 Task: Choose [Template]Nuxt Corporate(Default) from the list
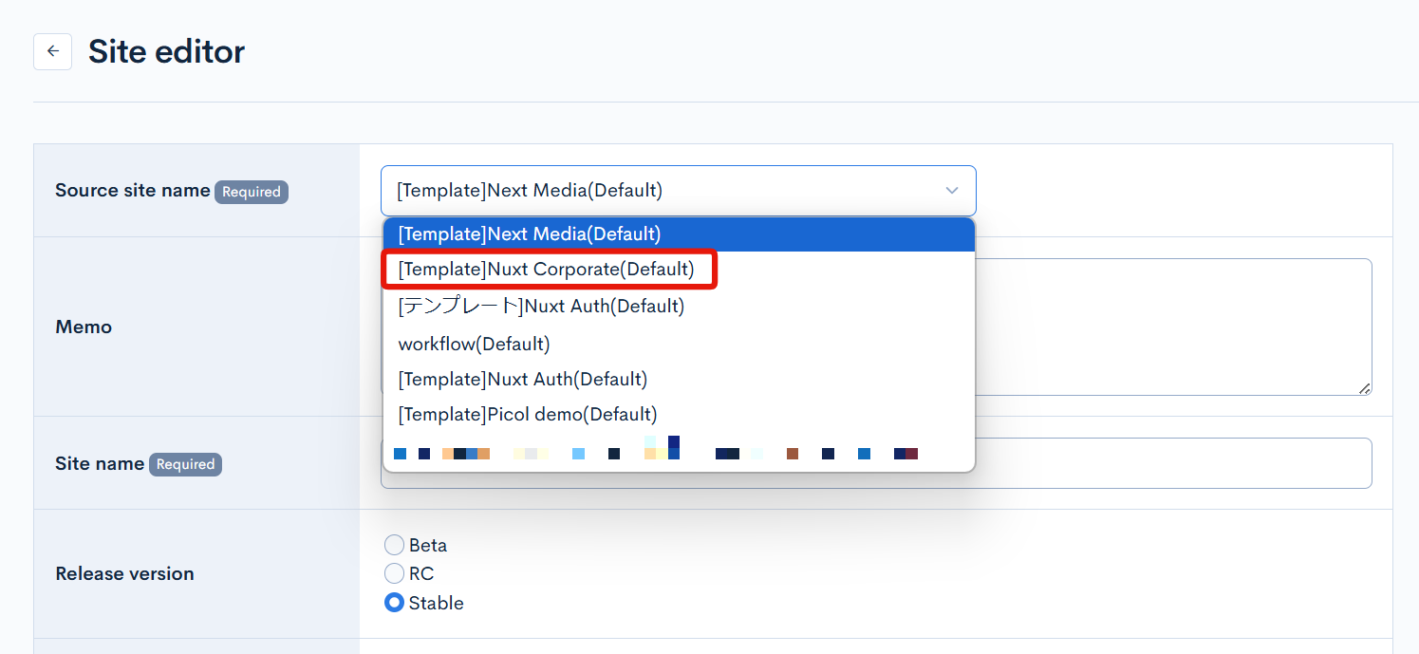tap(547, 270)
